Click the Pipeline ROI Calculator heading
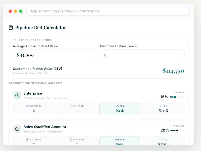Screen dimensions: 201x151 pos(41,28)
